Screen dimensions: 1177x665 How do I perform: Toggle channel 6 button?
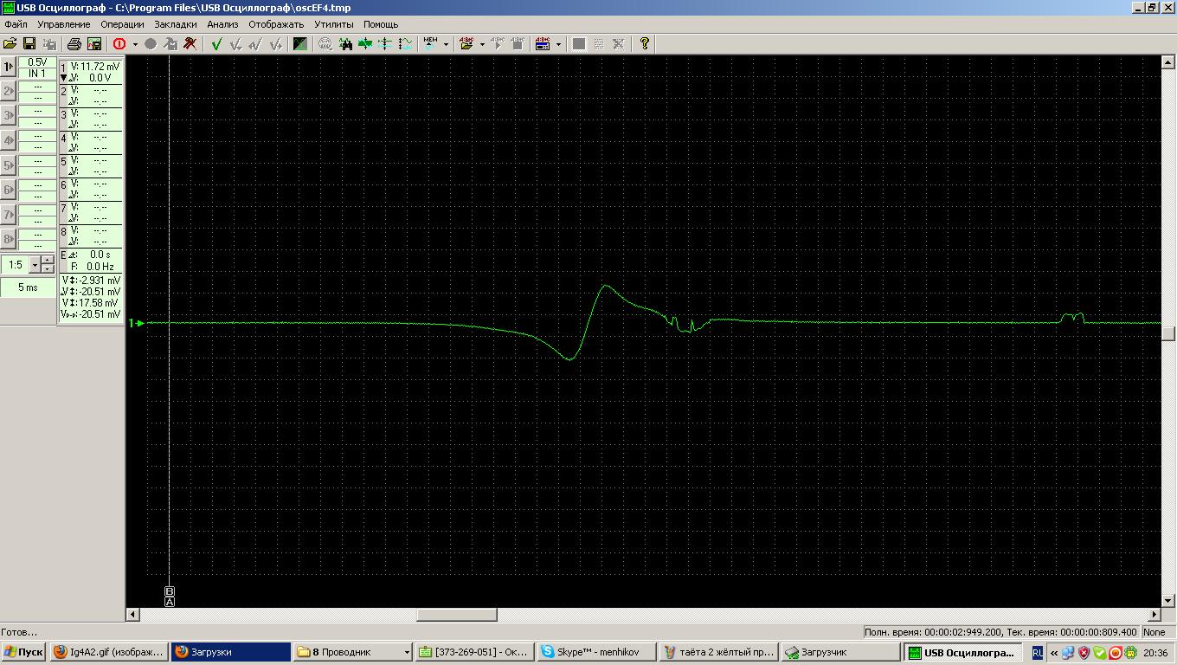[9, 190]
